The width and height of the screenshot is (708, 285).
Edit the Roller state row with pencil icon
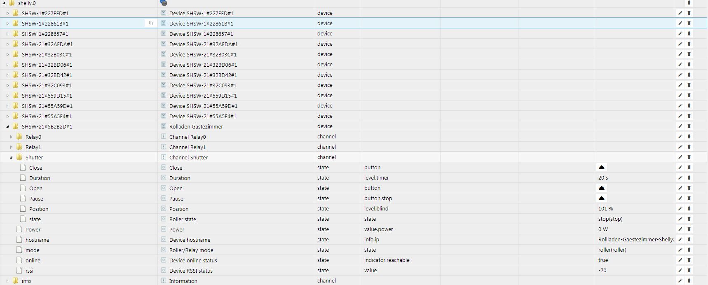coord(680,219)
